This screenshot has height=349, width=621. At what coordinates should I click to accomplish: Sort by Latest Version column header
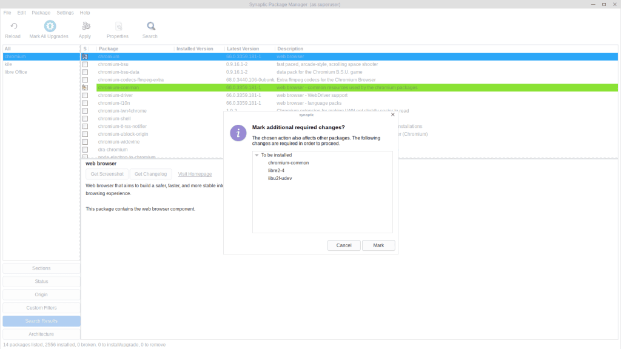249,48
